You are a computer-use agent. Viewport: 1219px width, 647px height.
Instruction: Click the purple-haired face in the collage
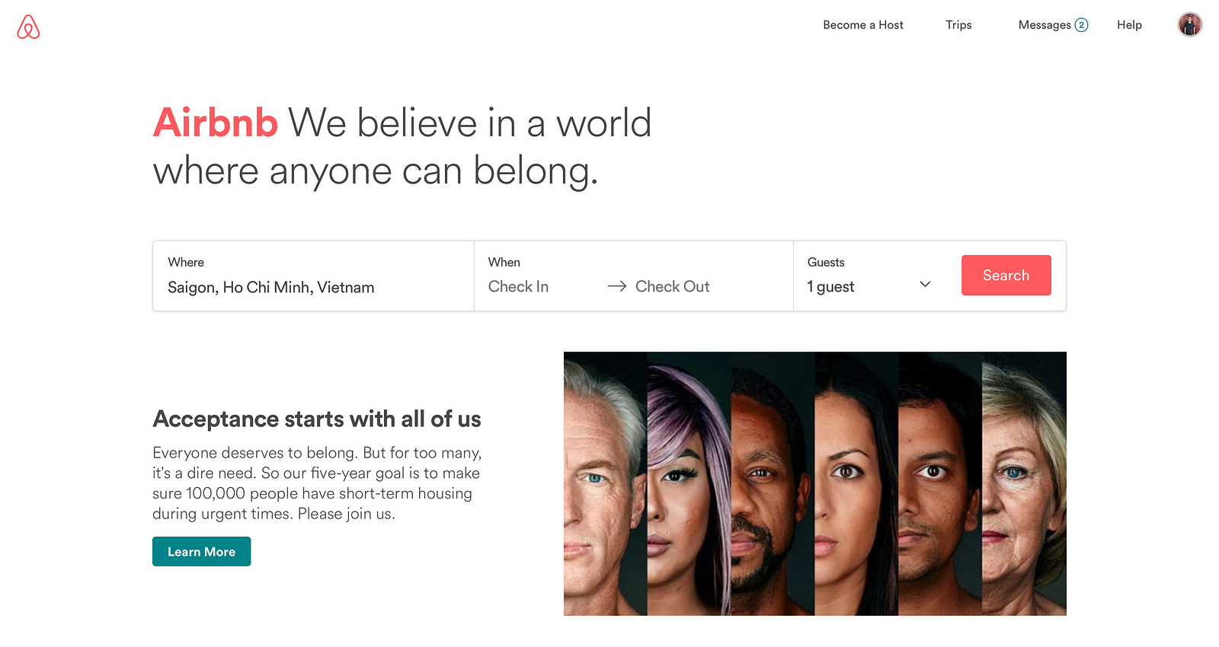pos(689,483)
